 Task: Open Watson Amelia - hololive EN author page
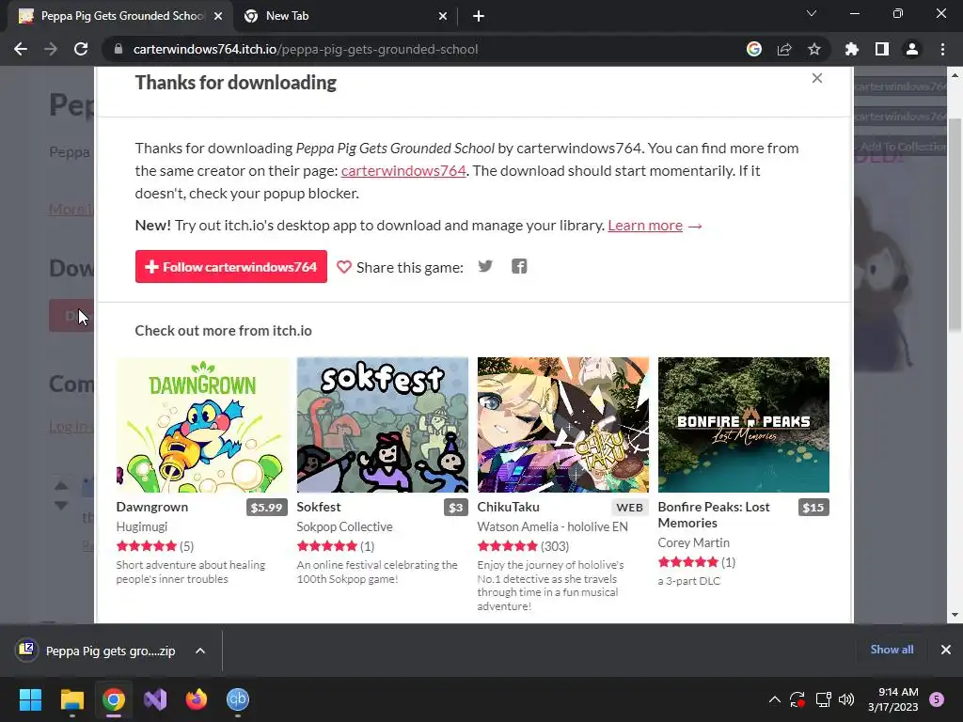click(x=553, y=526)
